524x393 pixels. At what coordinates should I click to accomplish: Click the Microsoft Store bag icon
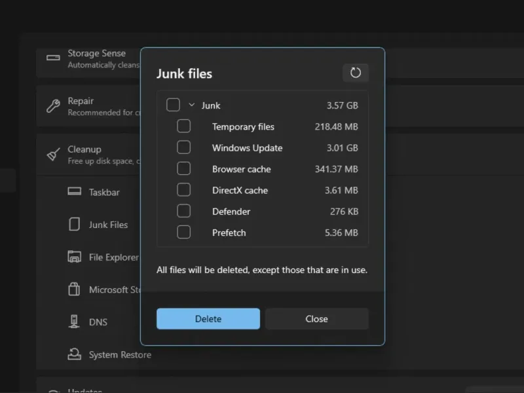74,289
